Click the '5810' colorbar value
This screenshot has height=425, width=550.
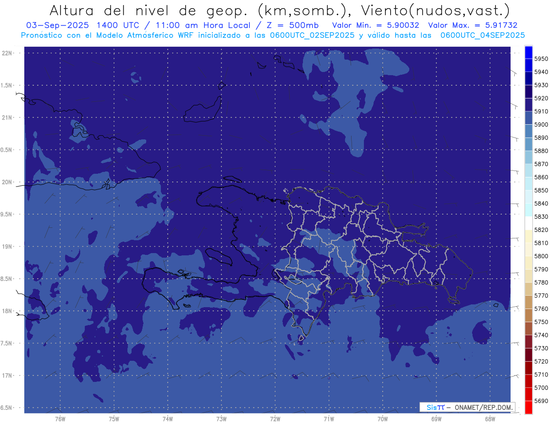click(541, 243)
